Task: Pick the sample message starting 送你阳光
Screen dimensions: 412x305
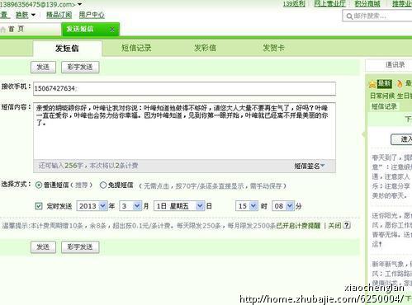Action: tap(391, 230)
